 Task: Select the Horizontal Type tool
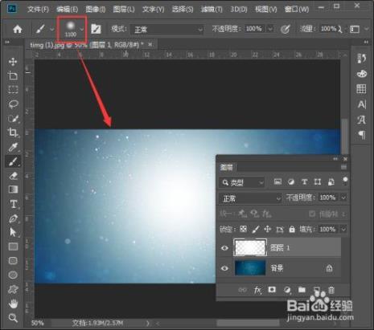click(x=13, y=204)
